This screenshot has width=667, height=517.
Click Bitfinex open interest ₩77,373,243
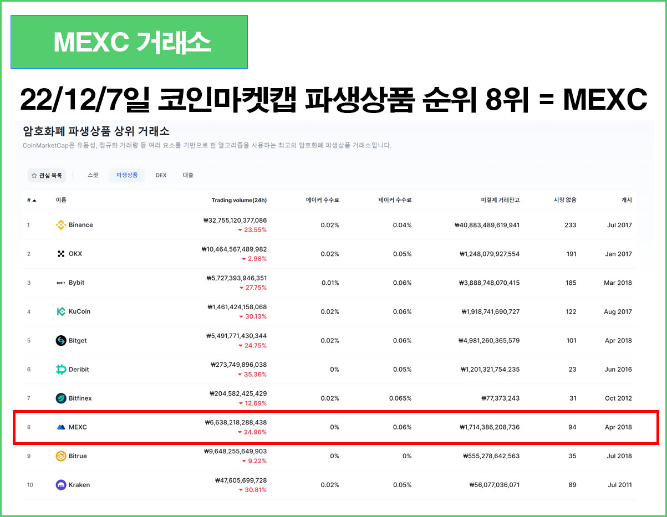tap(500, 398)
